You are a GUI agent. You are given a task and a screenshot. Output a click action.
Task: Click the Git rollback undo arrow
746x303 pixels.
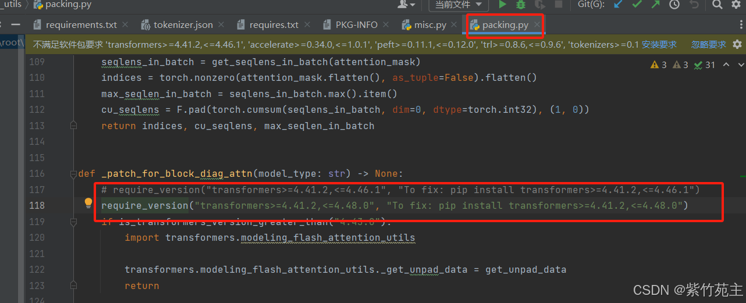point(694,5)
